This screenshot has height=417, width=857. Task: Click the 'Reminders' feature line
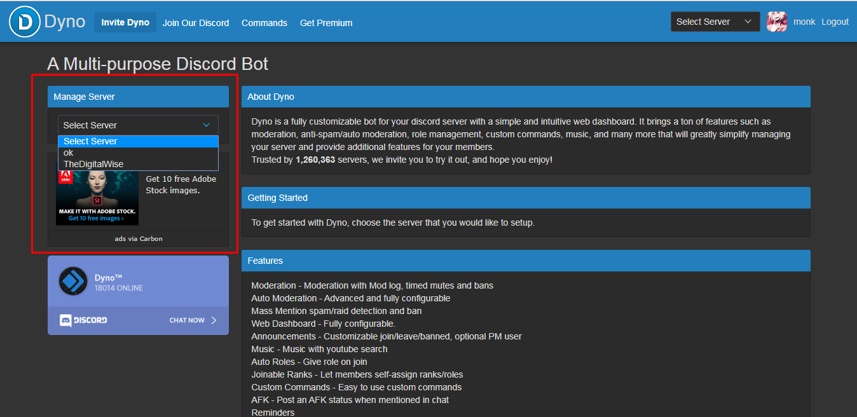(x=273, y=413)
